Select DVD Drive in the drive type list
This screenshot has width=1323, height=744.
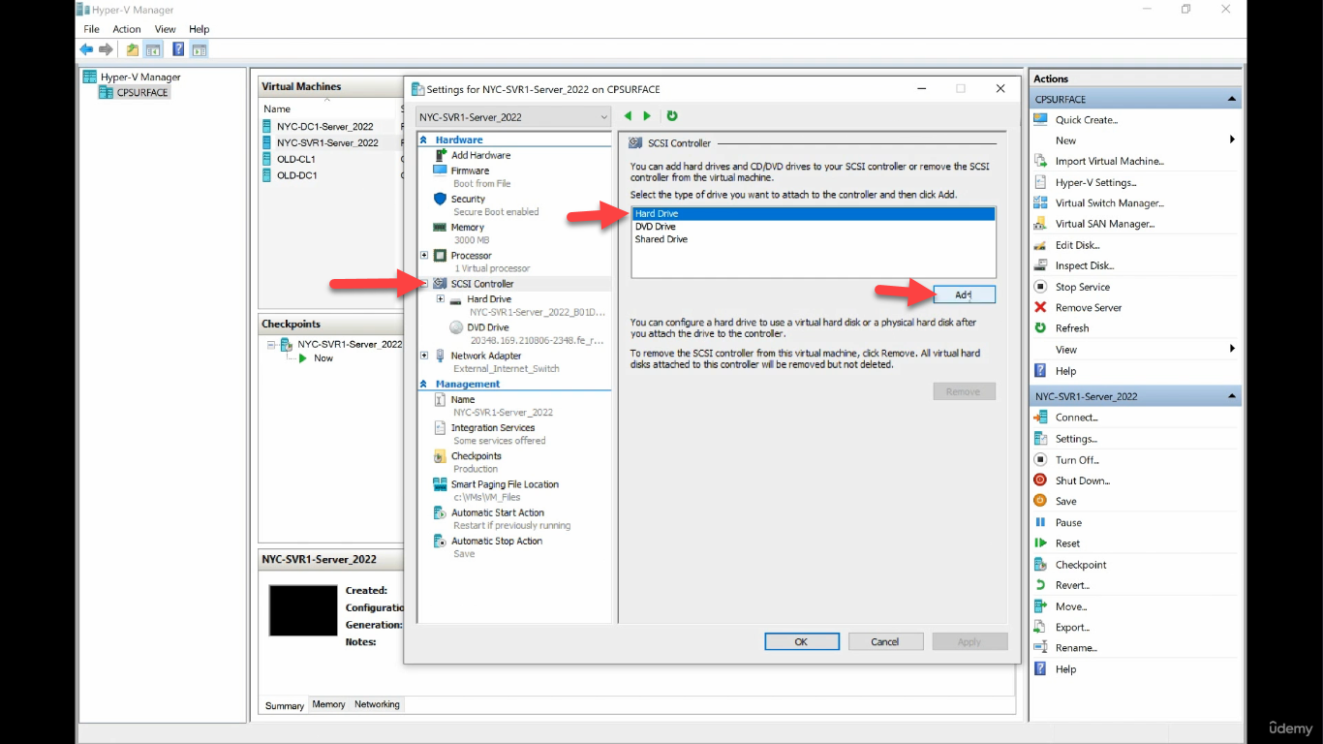point(656,227)
